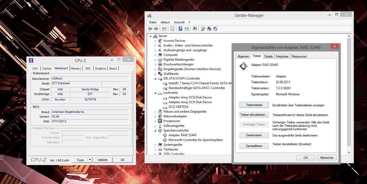This screenshot has width=367, height=184.
Task: Expand the Grafikkarte node
Action: tap(155, 74)
